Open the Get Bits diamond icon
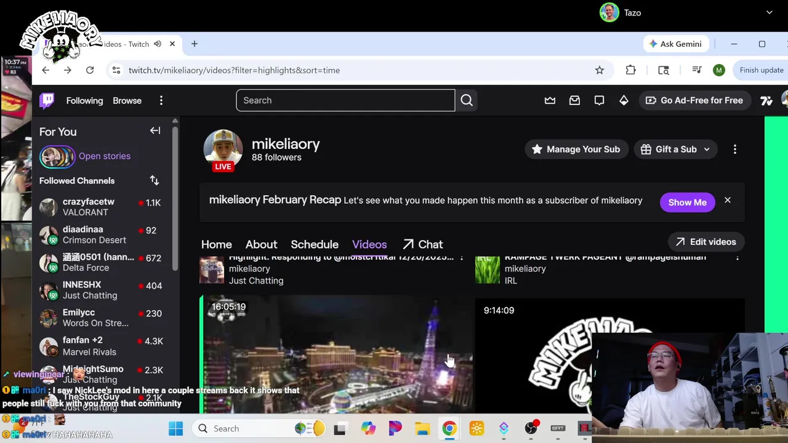 click(624, 100)
